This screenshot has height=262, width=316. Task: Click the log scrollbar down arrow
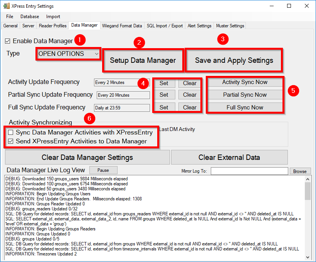[x=308, y=257]
